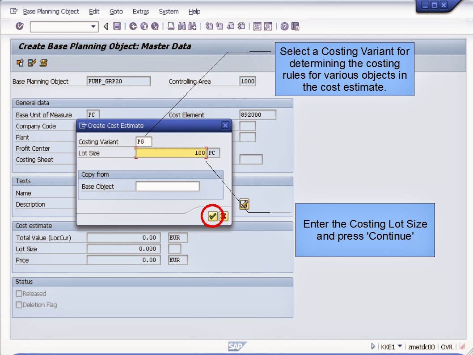Expand the status bar details arrow

[x=373, y=346]
